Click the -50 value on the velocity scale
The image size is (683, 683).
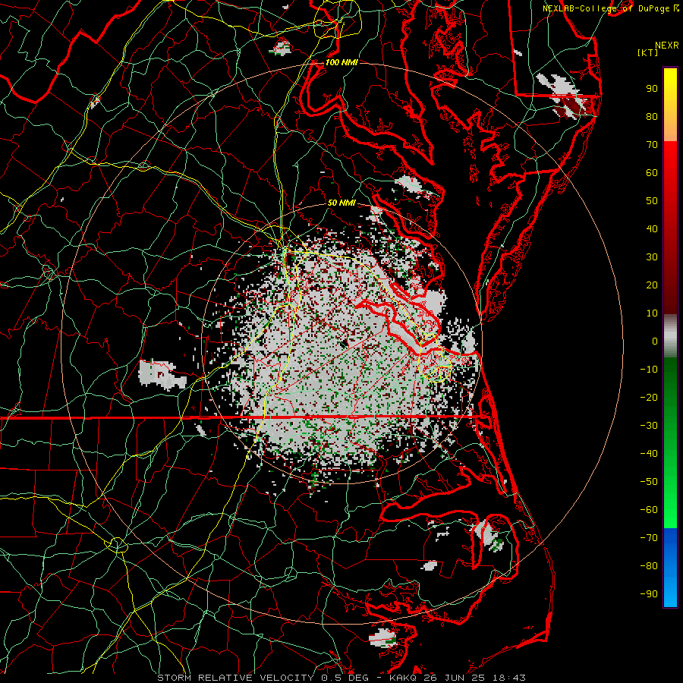coord(649,482)
